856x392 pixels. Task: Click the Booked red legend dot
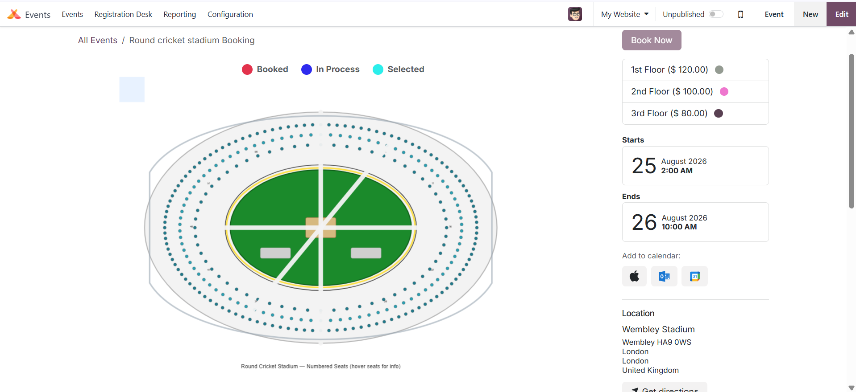(247, 69)
